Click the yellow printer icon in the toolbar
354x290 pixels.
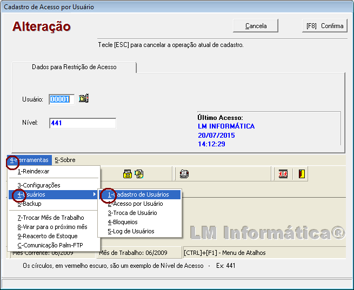128,173
